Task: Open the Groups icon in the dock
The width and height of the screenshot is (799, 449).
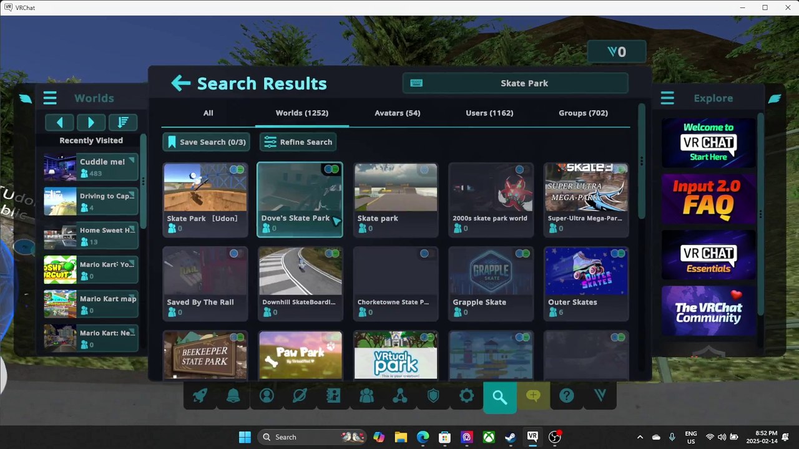Action: 400,396
